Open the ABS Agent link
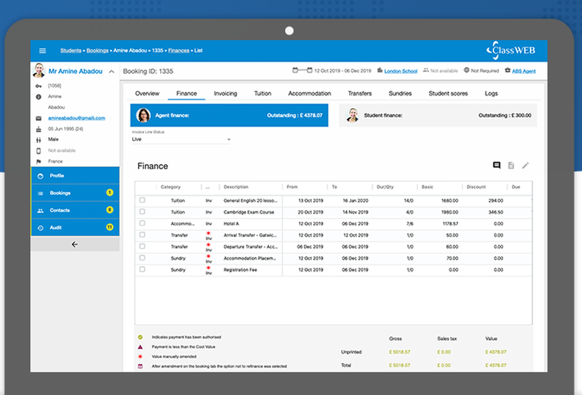Viewport: 582px width, 395px height. click(x=524, y=71)
